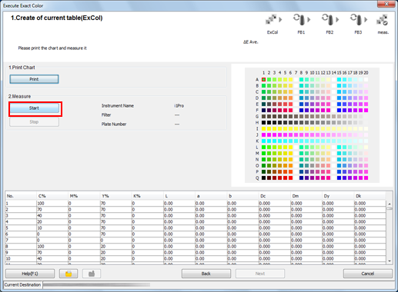Image resolution: width=398 pixels, height=292 pixels.
Task: Click the Plate Number label
Action: pyautogui.click(x=114, y=124)
